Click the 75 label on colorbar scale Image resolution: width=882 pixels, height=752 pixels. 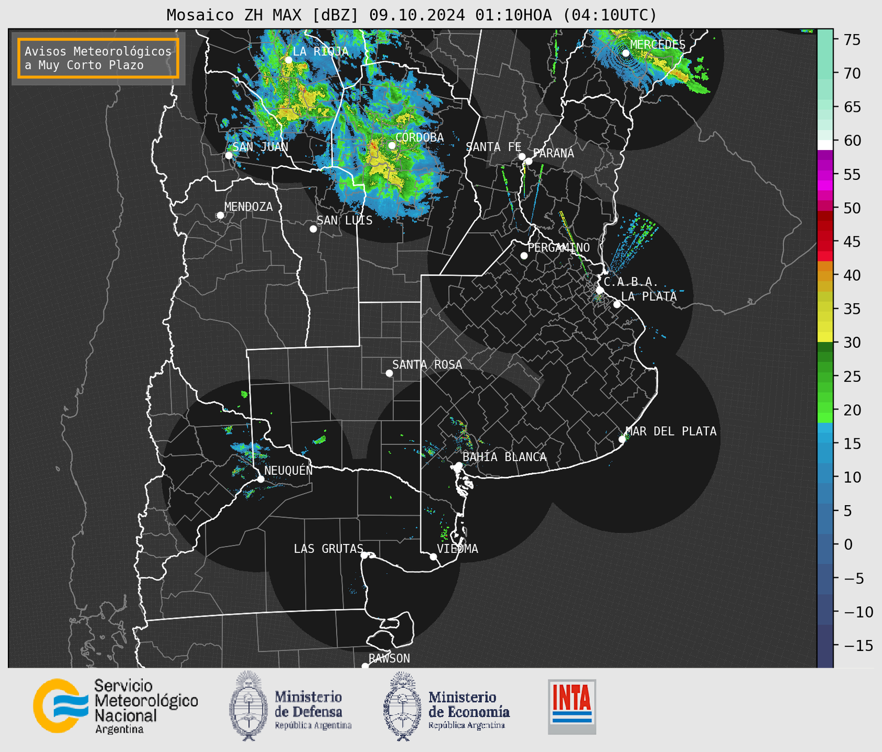click(853, 40)
